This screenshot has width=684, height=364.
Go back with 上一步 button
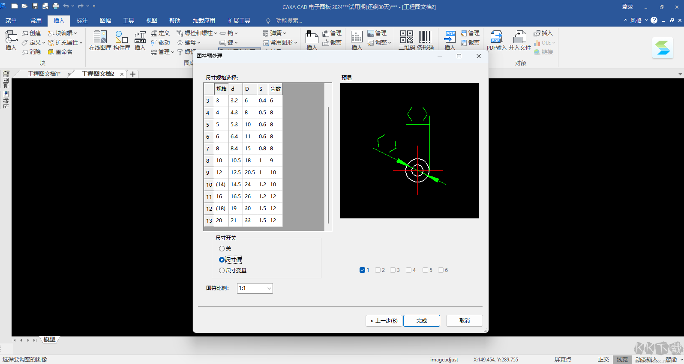tap(384, 321)
